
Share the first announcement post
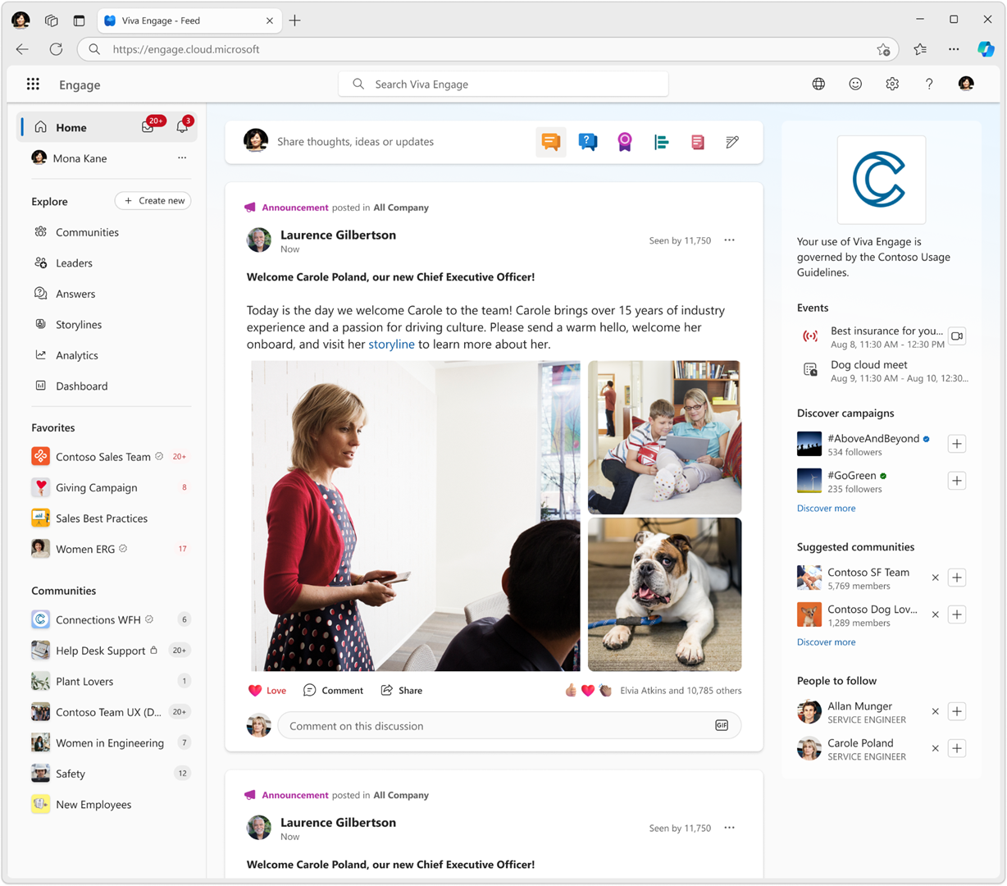(402, 691)
